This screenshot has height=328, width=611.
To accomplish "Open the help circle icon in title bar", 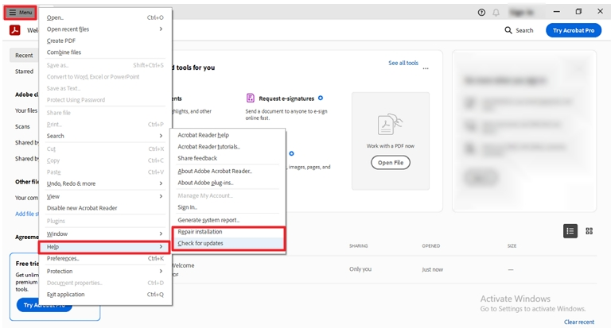I will click(x=481, y=13).
